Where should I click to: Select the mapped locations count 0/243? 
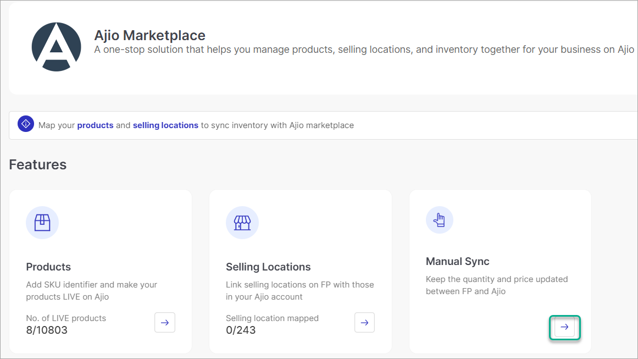240,330
